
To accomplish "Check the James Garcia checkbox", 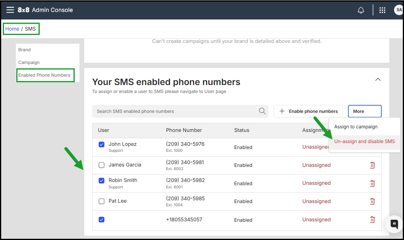I will click(102, 165).
